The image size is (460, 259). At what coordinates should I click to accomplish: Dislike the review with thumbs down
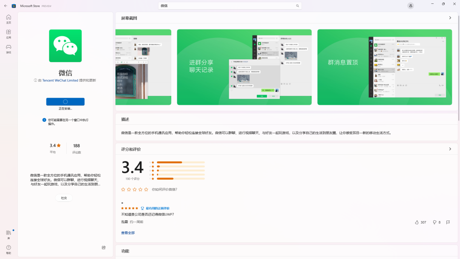pos(435,222)
